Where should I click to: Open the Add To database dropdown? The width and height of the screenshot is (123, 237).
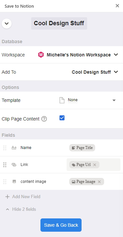coord(95,72)
